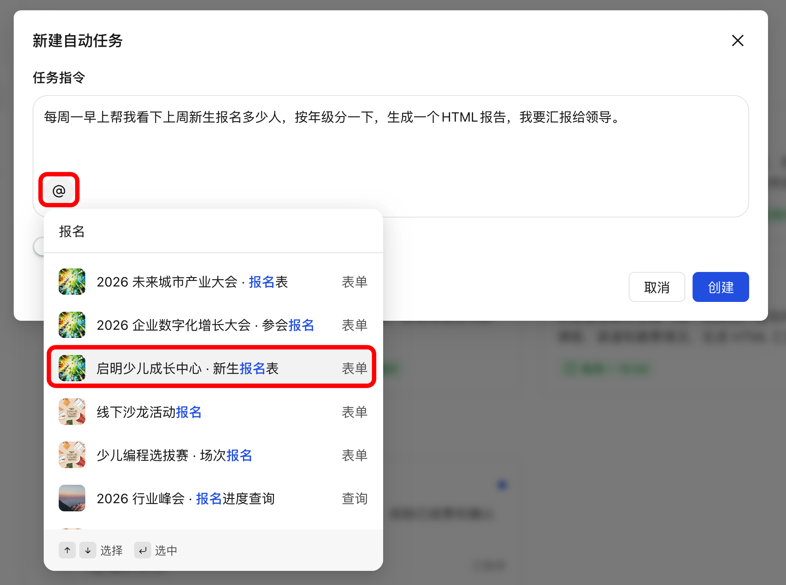Select 少儿编程选拔赛 · 场次报名 entry
The width and height of the screenshot is (786, 585).
(x=213, y=455)
